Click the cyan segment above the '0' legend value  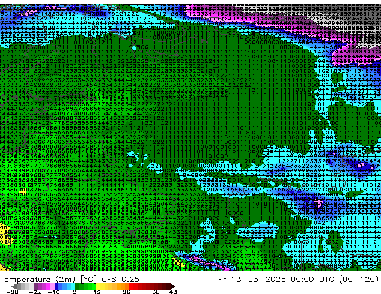pos(73,286)
